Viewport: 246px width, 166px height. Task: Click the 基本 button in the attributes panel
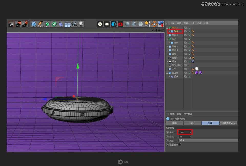point(175,123)
